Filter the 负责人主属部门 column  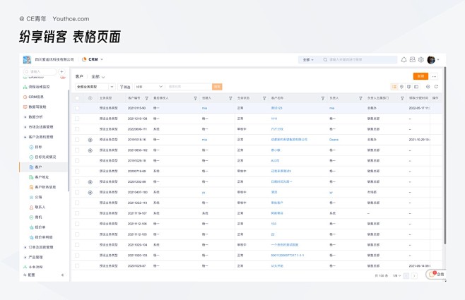pos(402,98)
